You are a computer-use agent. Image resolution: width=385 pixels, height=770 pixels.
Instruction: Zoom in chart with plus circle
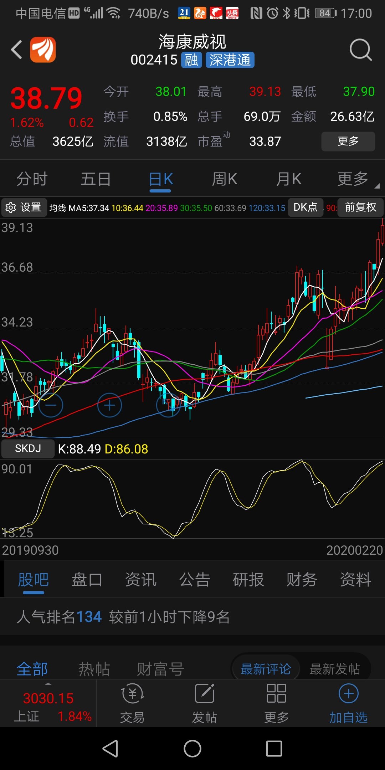[109, 405]
